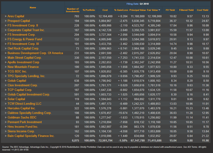
Task: Open the New Mountain Finance link
Action: [23, 67]
